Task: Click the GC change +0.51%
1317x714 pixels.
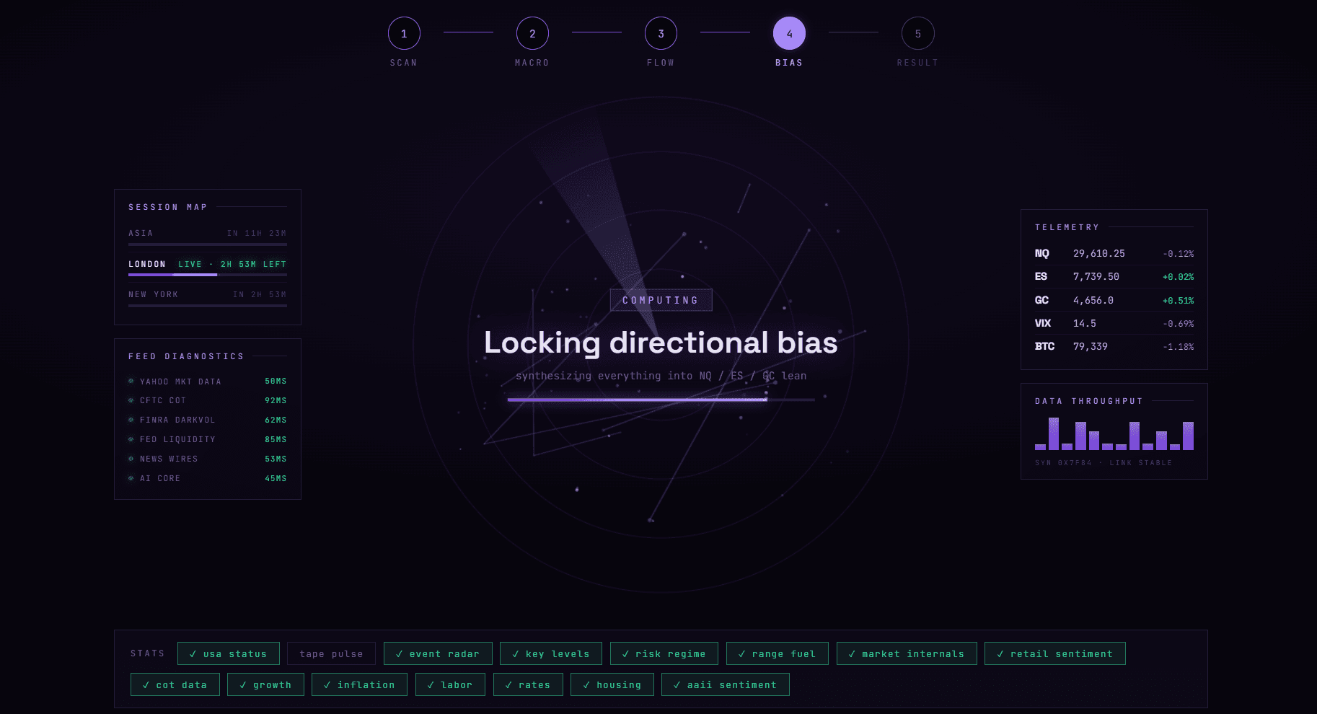Action: click(x=1179, y=300)
